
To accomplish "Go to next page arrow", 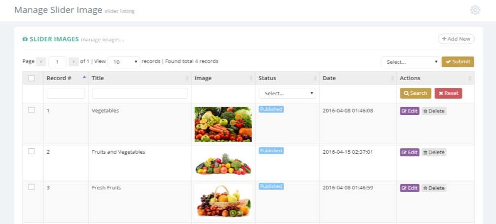I will click(73, 62).
